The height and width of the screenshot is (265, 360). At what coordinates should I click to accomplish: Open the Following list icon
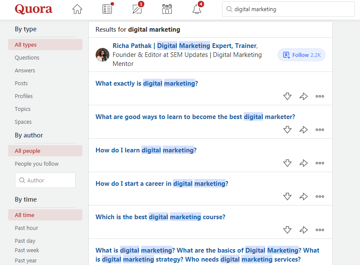coord(107,9)
